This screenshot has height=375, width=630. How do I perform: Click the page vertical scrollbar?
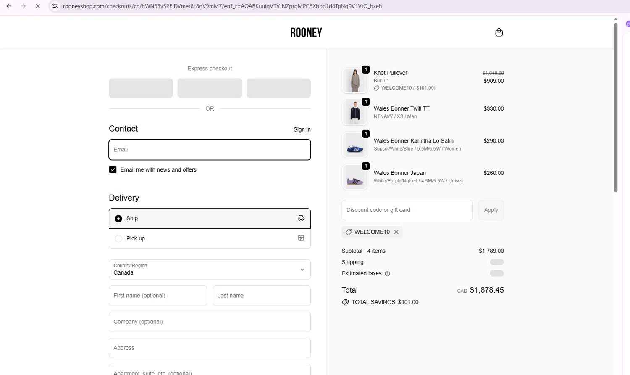pos(616,107)
